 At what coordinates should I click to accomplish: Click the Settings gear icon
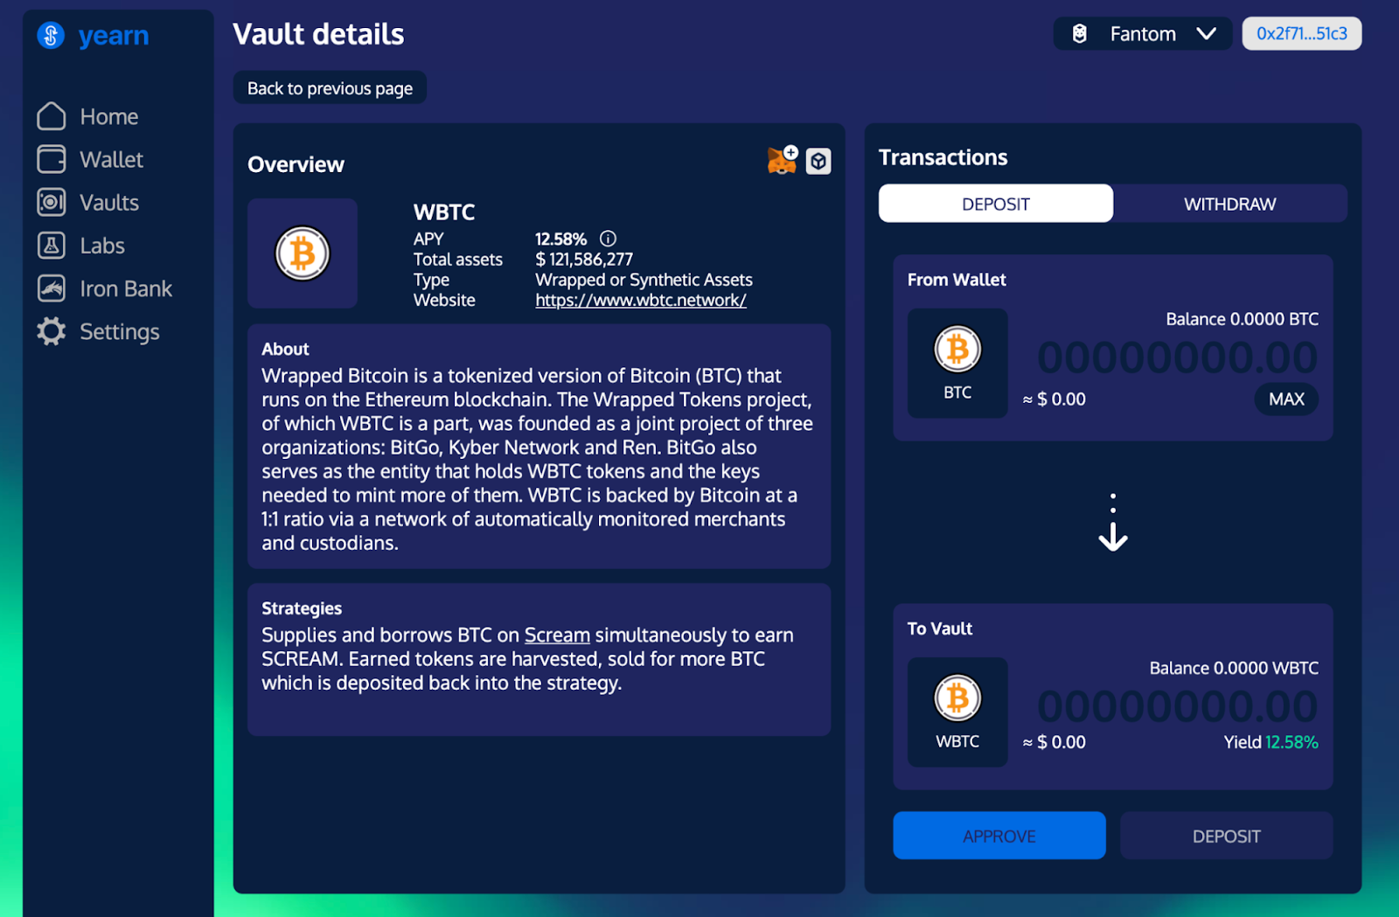pos(52,331)
